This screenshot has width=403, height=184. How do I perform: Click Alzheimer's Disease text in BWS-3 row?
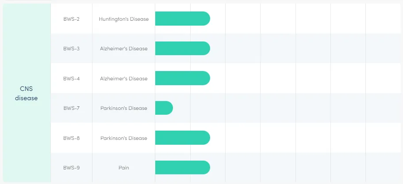click(124, 49)
